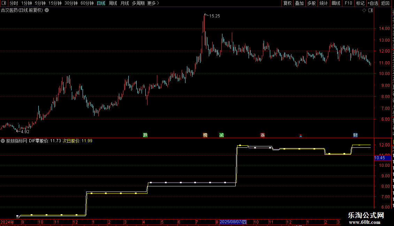This screenshot has width=394, height=226.
Task: Click the 15.25 high price label
Action: coord(214,16)
